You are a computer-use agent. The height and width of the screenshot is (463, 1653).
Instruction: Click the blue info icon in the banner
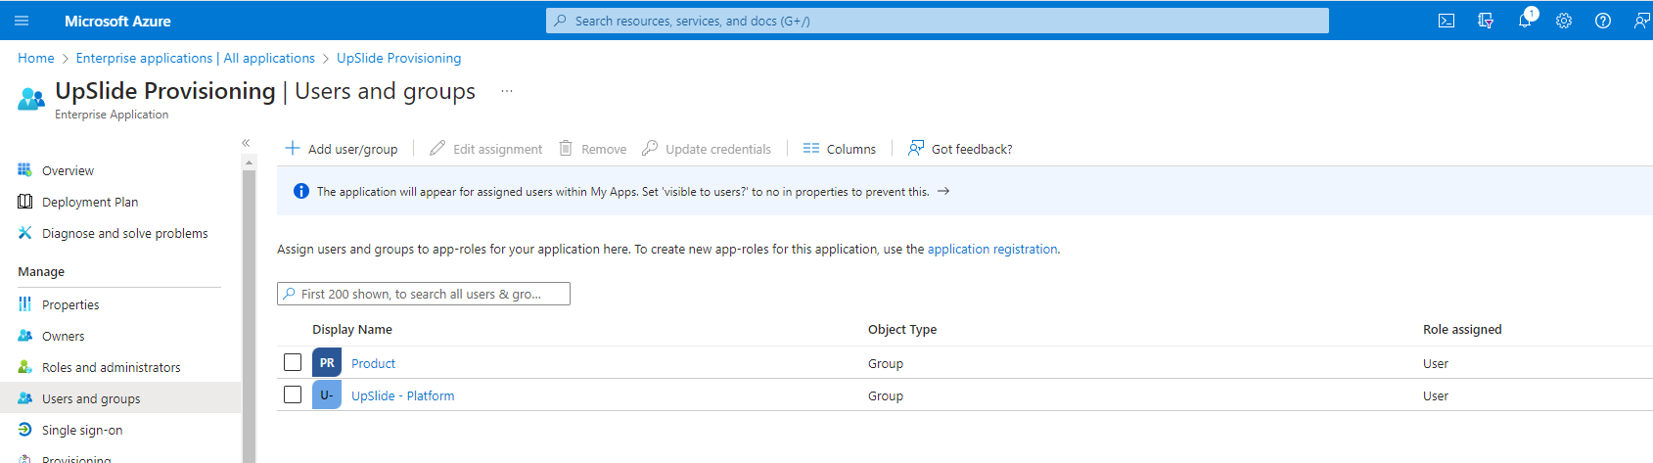(301, 192)
